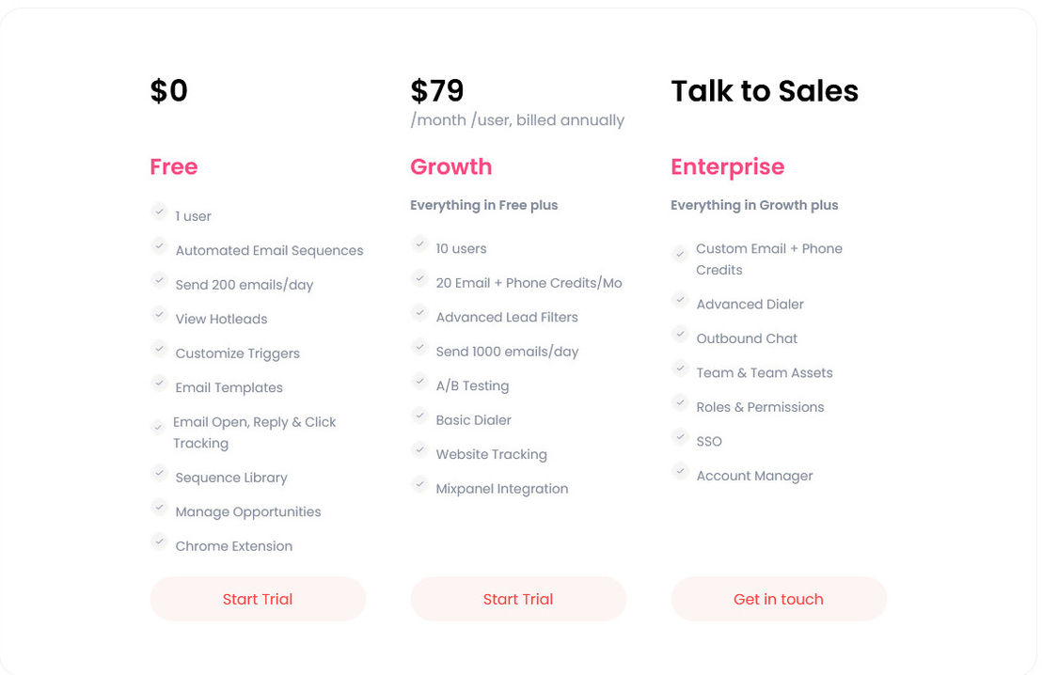This screenshot has width=1042, height=675.
Task: Click the check icon beside SSO
Action: pyautogui.click(x=680, y=437)
